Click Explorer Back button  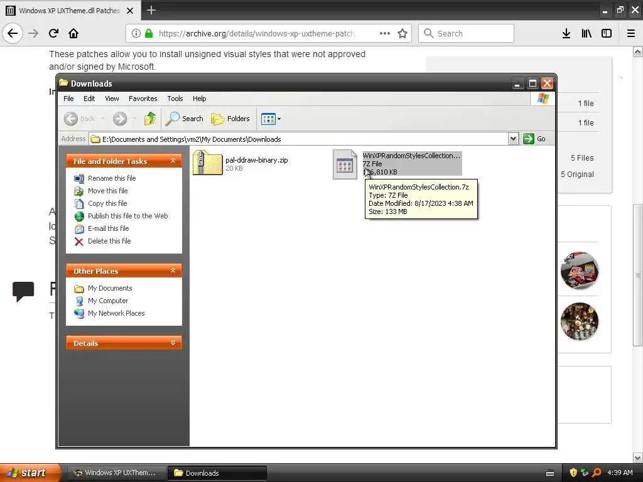(x=80, y=119)
